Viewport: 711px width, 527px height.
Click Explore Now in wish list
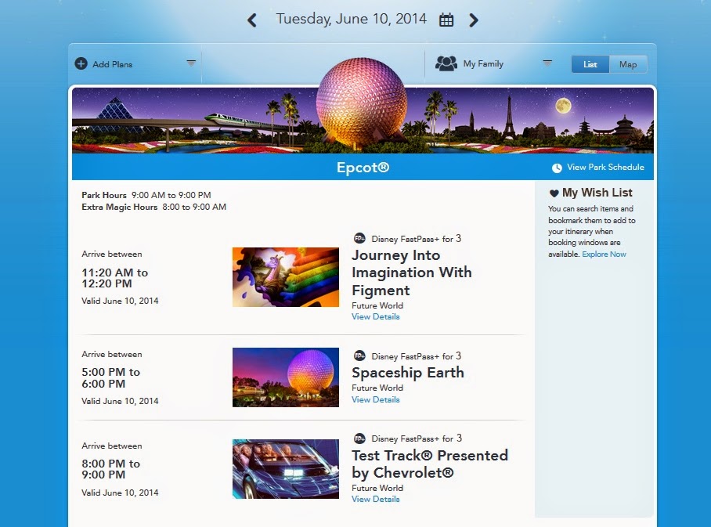[x=604, y=254]
